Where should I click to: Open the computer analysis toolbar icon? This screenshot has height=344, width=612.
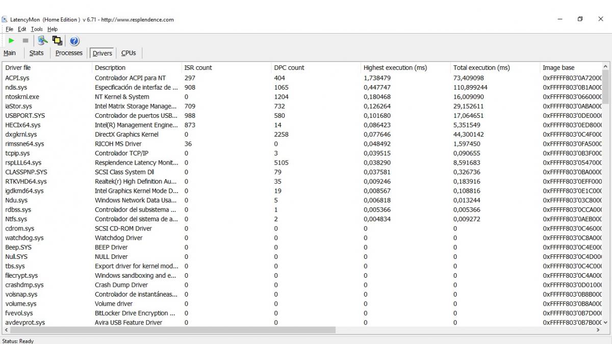coord(43,41)
